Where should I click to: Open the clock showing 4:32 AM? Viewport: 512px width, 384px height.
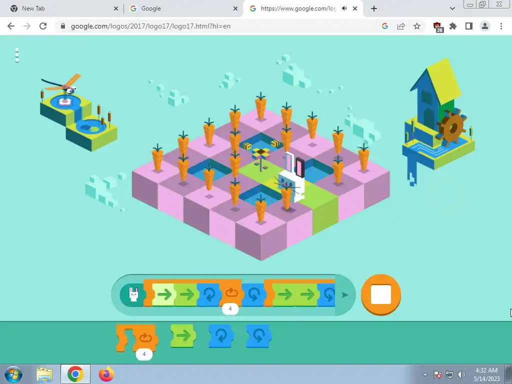[x=486, y=374]
